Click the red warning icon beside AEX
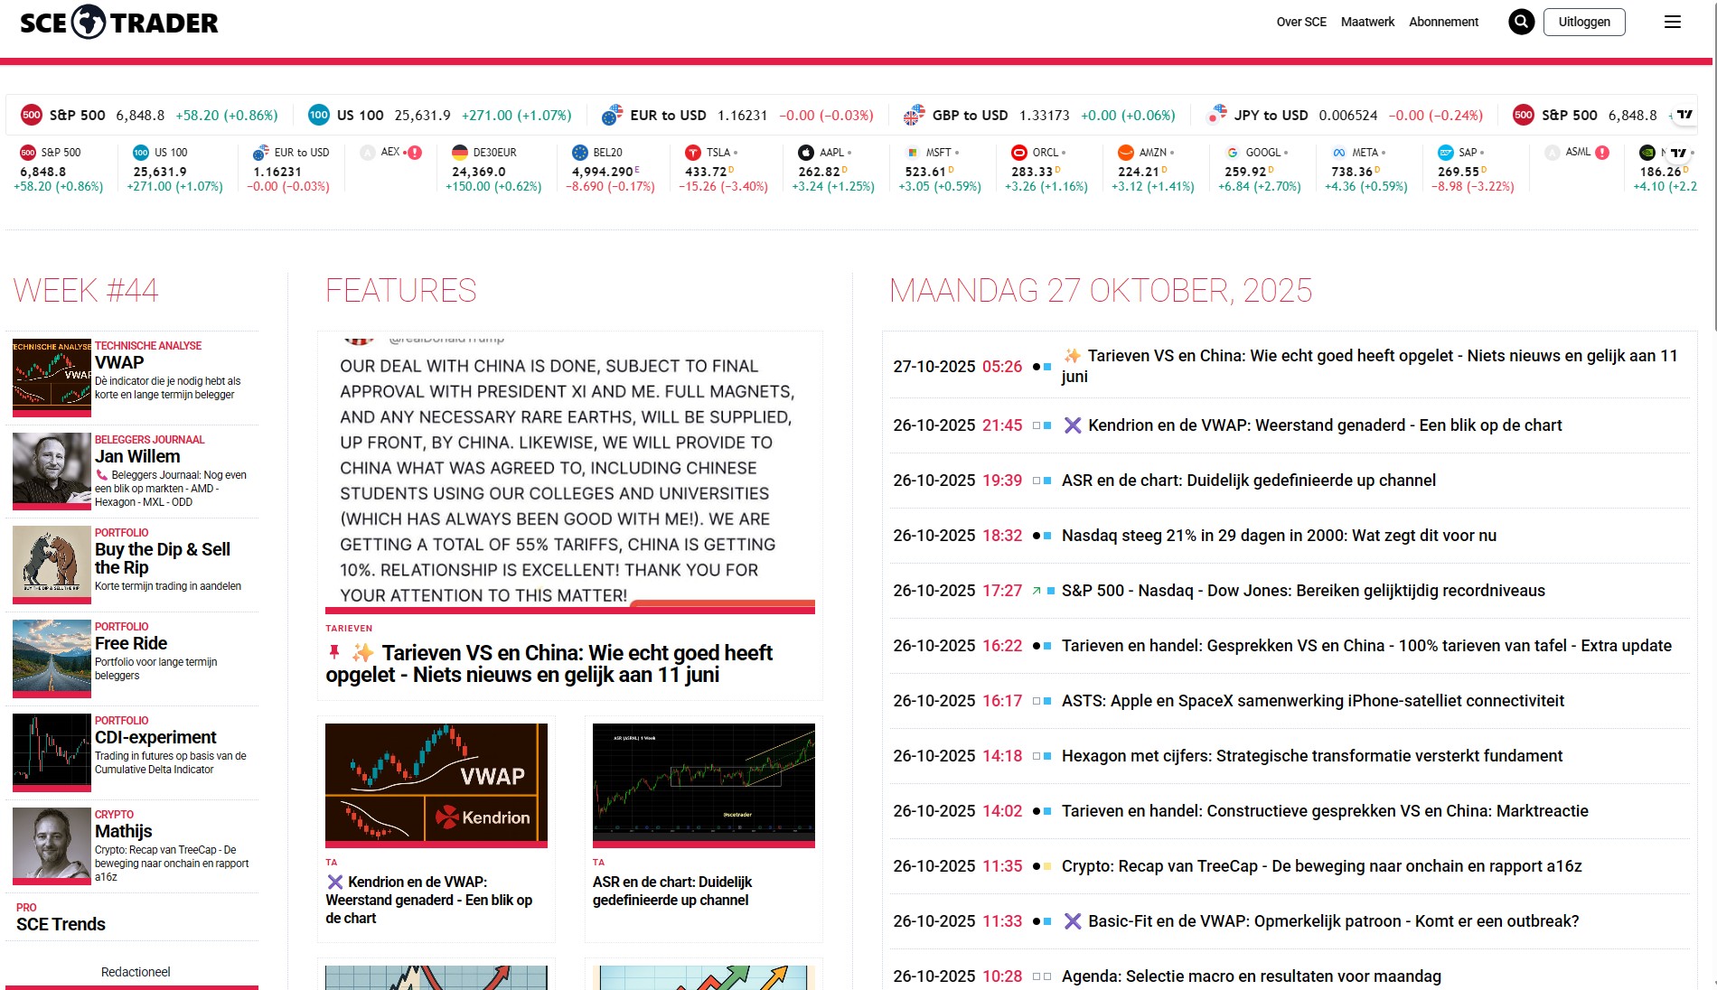Screen dimensions: 1717x990 click(x=415, y=153)
